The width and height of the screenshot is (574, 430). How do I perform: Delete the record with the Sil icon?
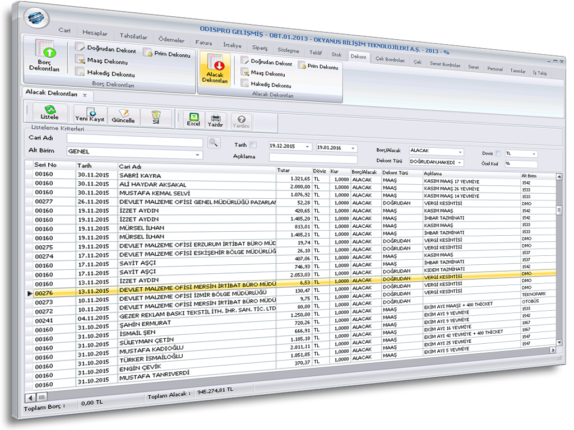(156, 117)
